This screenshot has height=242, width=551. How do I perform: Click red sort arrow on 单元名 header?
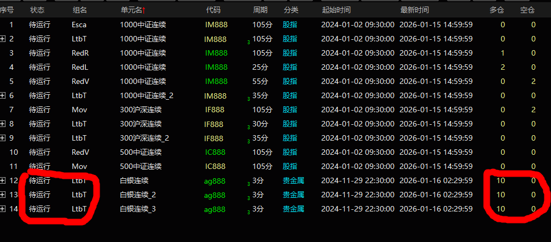[144, 10]
